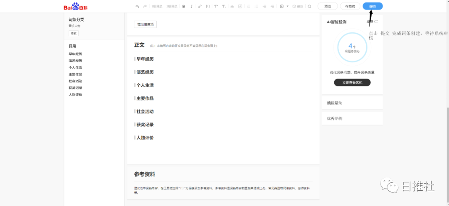Apply 1级目录 heading style
The height and width of the screenshot is (206, 449).
[157, 6]
